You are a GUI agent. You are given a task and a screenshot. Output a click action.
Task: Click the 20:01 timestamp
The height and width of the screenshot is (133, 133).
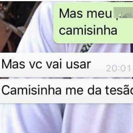pos(118,68)
